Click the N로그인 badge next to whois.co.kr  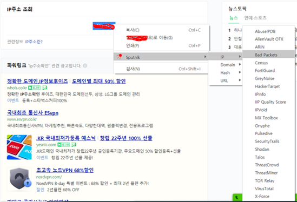[34, 87]
